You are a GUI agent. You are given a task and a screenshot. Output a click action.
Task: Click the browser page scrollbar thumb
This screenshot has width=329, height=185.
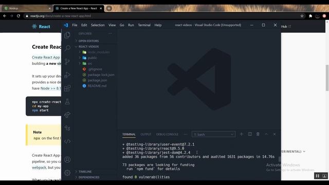(327, 78)
